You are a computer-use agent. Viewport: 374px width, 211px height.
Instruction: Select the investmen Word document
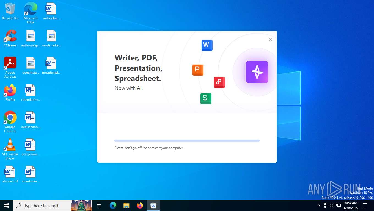31,174
